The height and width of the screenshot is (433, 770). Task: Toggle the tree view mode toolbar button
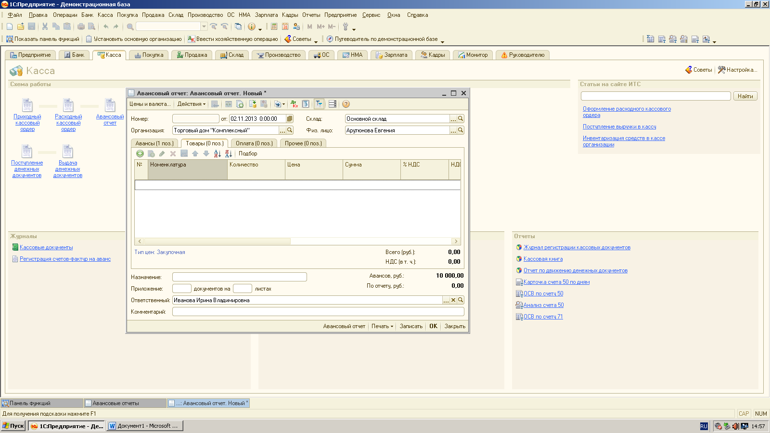(319, 104)
